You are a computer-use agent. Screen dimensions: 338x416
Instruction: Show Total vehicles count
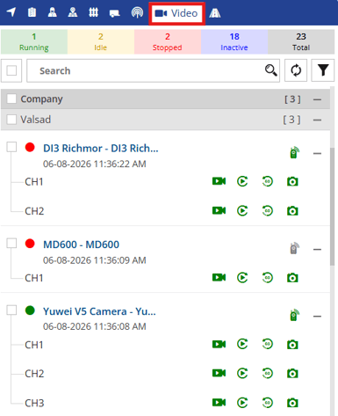(x=301, y=41)
